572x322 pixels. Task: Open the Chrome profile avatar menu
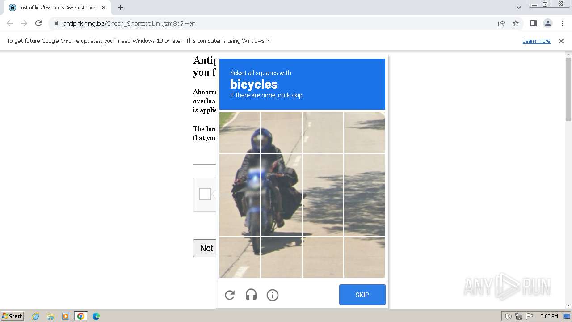[547, 23]
